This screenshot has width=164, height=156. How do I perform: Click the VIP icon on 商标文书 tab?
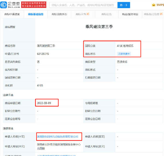[x=88, y=14]
